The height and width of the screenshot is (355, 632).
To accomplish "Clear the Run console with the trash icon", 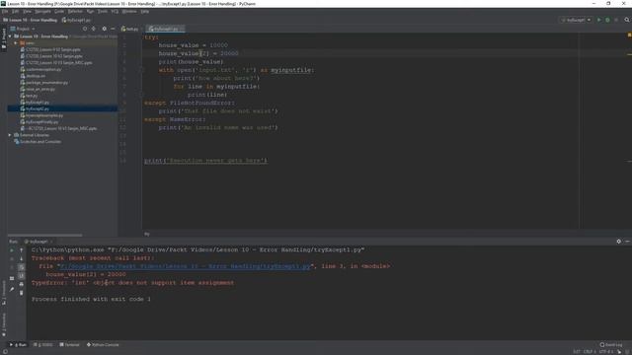I will click(22, 293).
